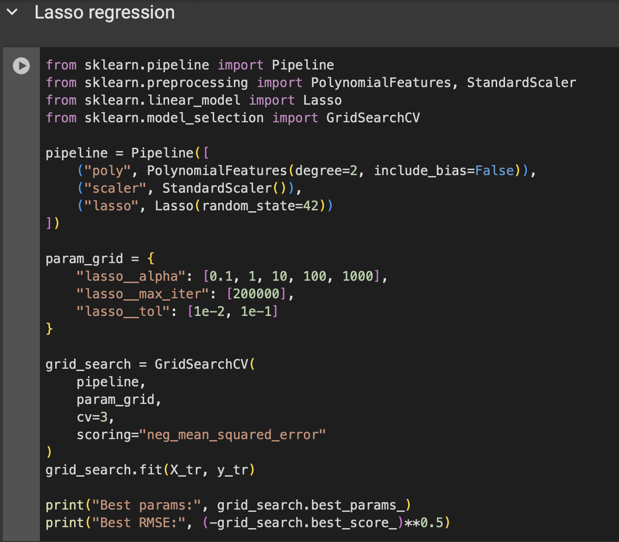619x542 pixels.
Task: Select the word GridSearchCV in the imports
Action: pyautogui.click(x=373, y=118)
